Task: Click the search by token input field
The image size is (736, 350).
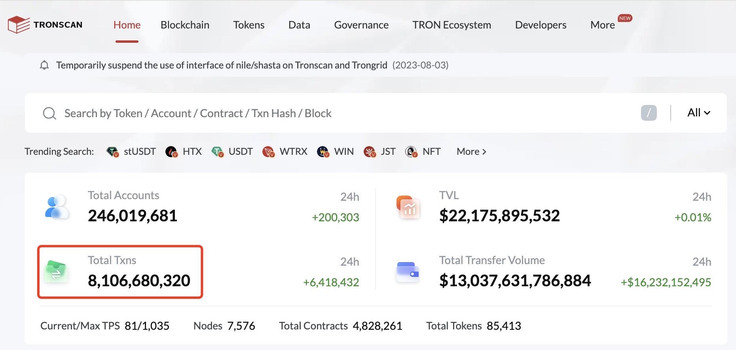Action: tap(317, 114)
